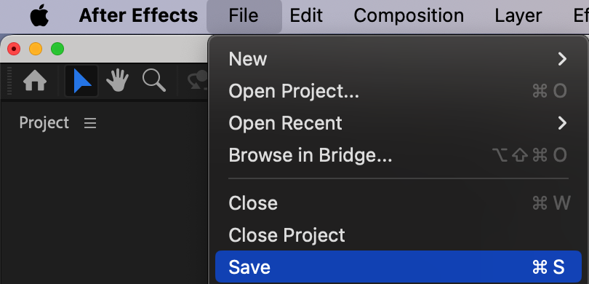The height and width of the screenshot is (284, 589).
Task: Click the After Effects application menu
Action: (x=138, y=16)
